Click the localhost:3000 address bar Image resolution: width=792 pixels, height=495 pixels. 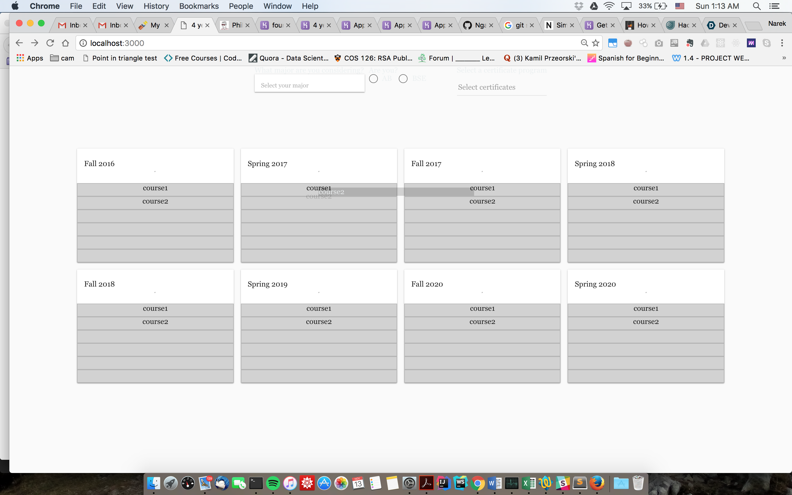pos(295,43)
